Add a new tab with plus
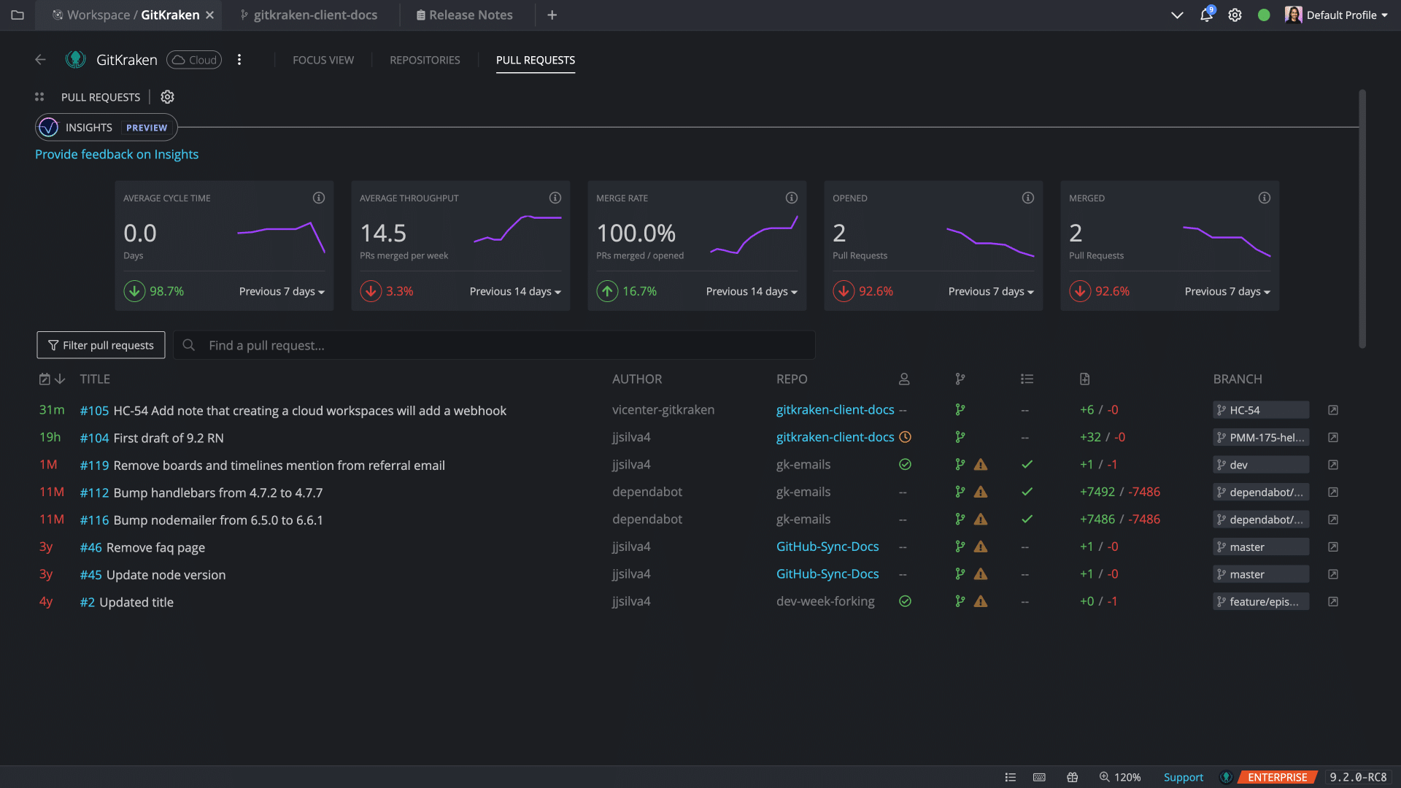This screenshot has width=1401, height=788. point(552,15)
